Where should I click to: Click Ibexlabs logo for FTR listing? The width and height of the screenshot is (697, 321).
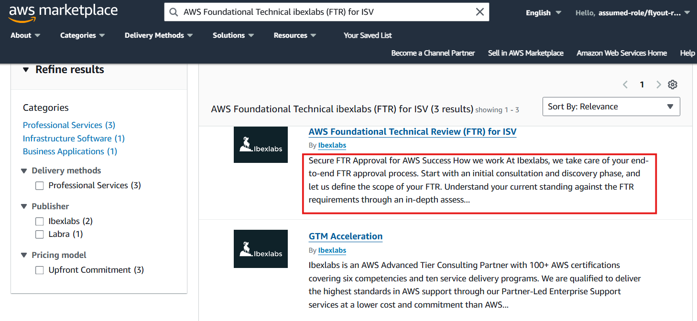pyautogui.click(x=261, y=145)
